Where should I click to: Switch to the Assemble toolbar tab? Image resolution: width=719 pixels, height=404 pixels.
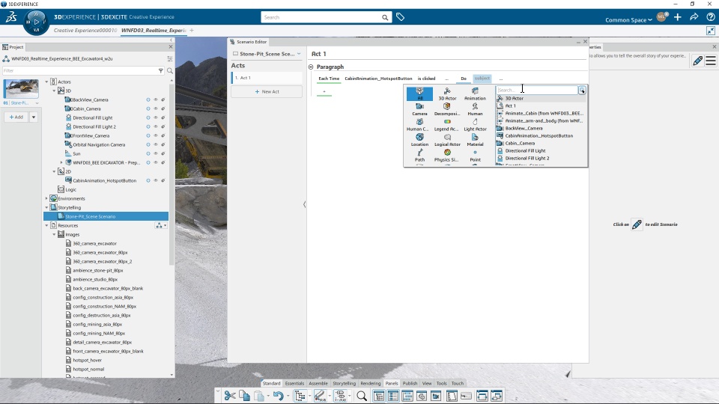318,383
